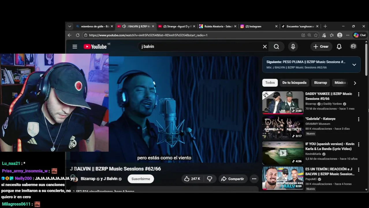369x208 pixels.
Task: Reload the page with the refresh icon
Action: (x=78, y=35)
